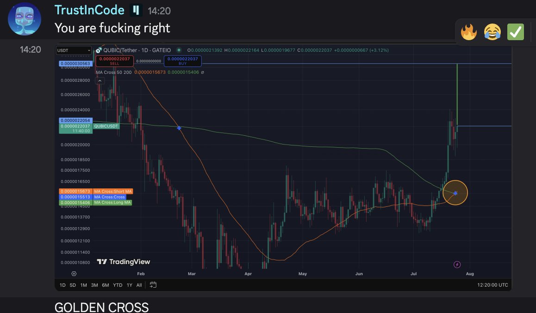Click the 12:20:00 UTC timezone clock

(x=492, y=285)
